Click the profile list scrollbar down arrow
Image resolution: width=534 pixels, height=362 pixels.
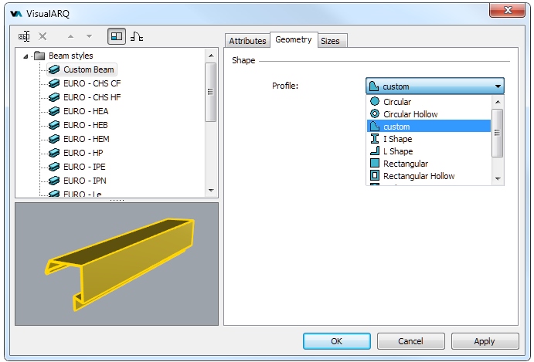click(498, 179)
